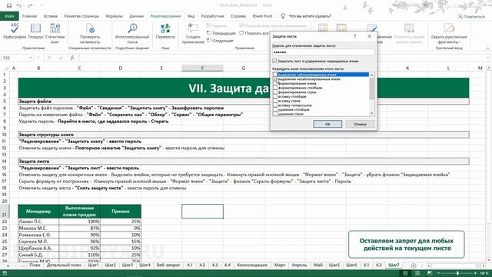
Task: Click the Undo arrow in quick access toolbar
Action: pos(18,5)
